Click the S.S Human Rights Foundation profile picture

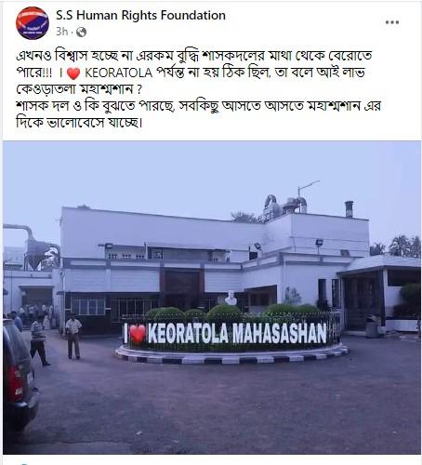(x=33, y=23)
